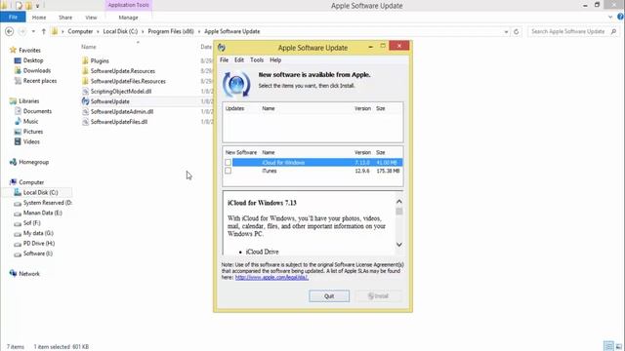Sort files by the Name column header
The height and width of the screenshot is (351, 625).
(x=89, y=47)
